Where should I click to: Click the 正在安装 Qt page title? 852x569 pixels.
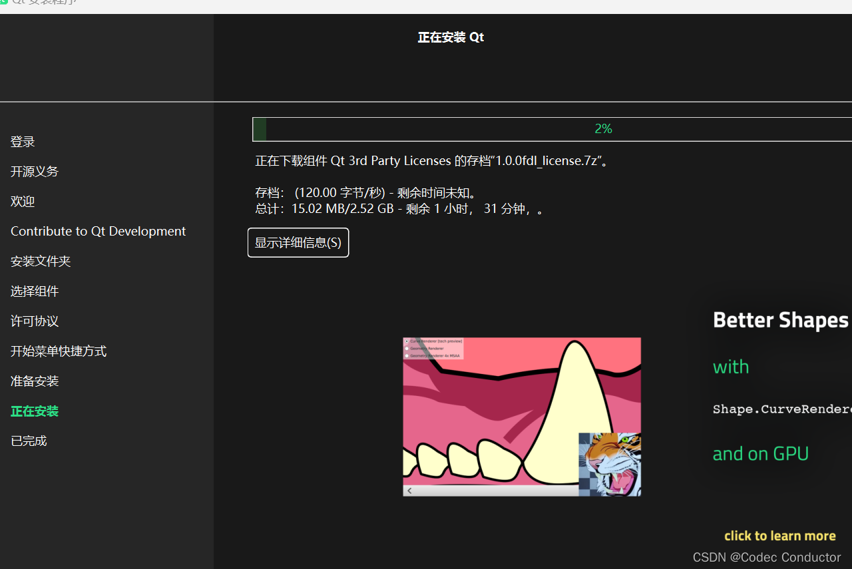pos(451,37)
